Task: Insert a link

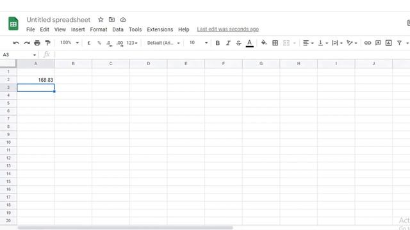Action: point(367,43)
